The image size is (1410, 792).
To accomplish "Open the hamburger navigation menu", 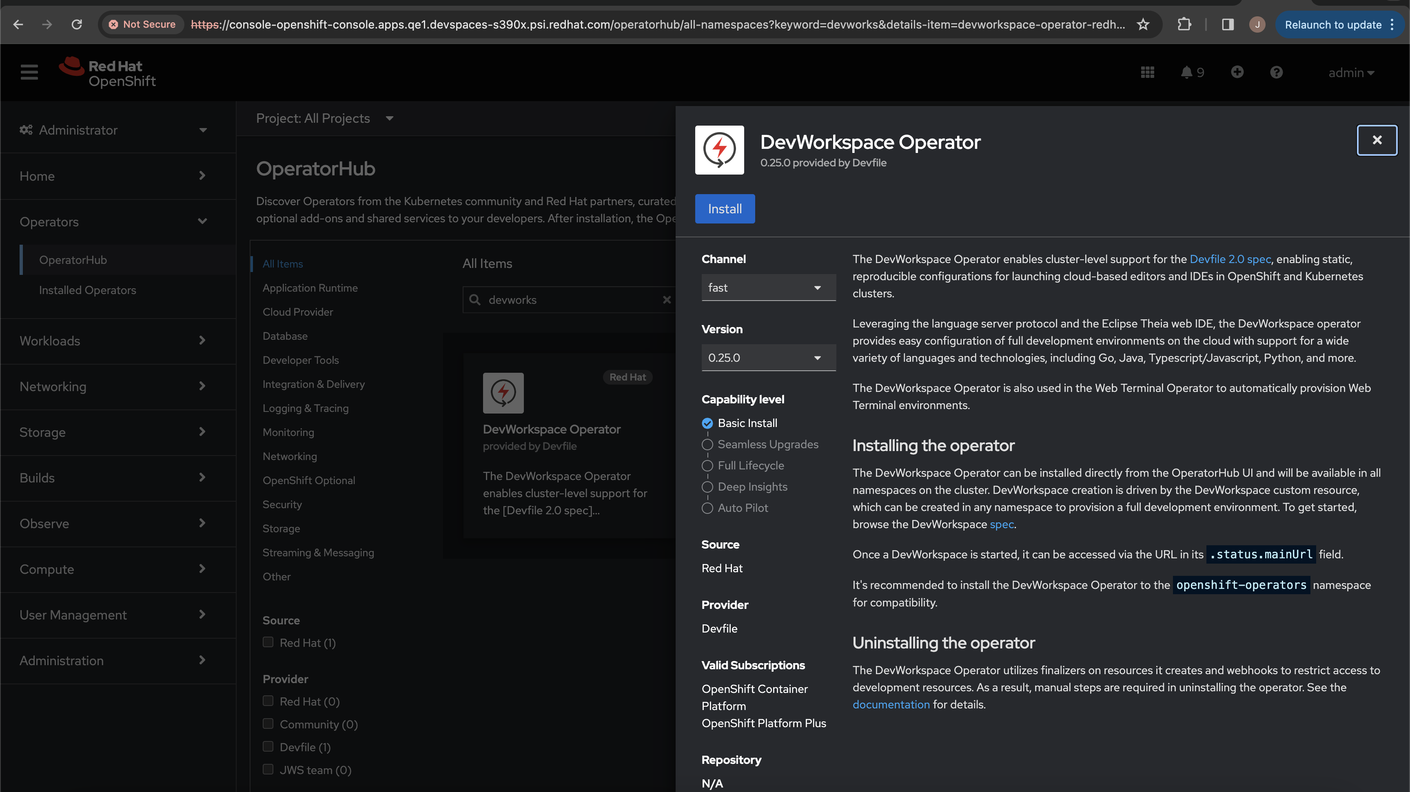I will click(x=29, y=72).
